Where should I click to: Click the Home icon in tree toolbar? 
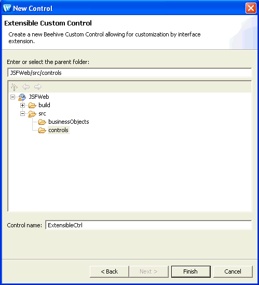14,87
